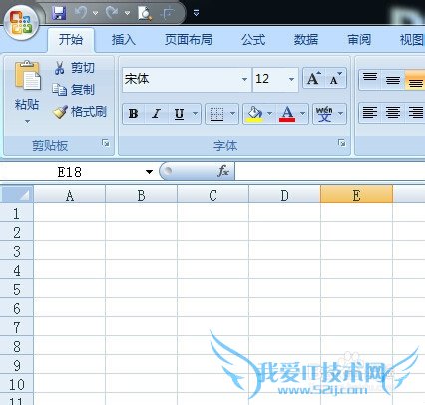Expand the font name dropdown arrow

[245, 79]
